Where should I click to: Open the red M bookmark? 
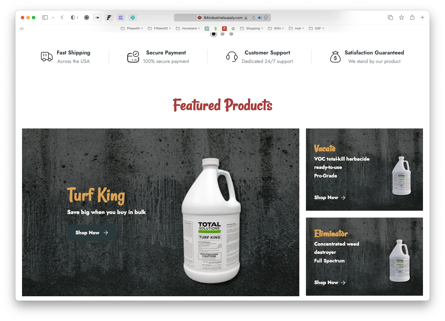point(224,28)
